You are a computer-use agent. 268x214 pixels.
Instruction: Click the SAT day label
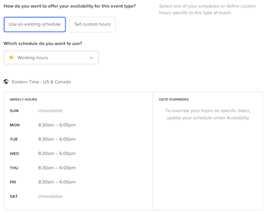coord(14,197)
